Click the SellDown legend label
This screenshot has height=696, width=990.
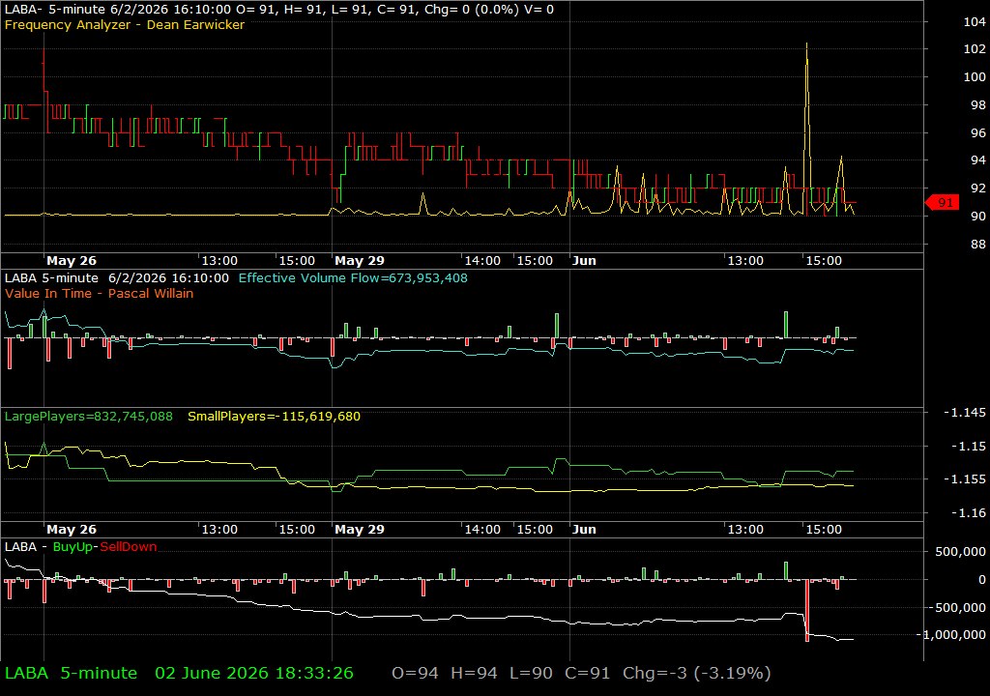coord(129,547)
